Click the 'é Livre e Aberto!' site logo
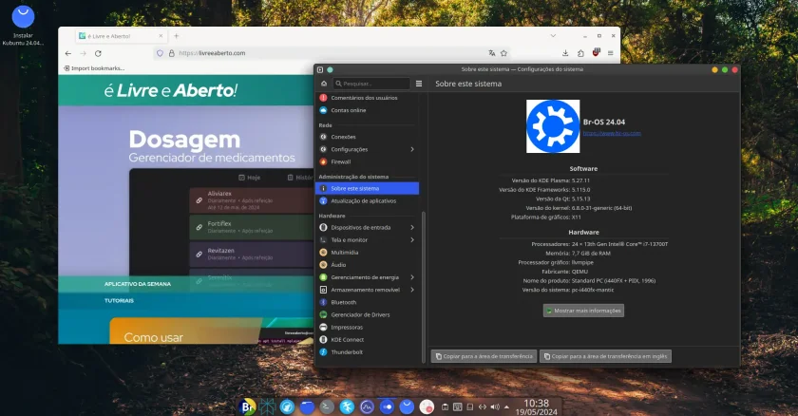798x416 pixels. 170,90
